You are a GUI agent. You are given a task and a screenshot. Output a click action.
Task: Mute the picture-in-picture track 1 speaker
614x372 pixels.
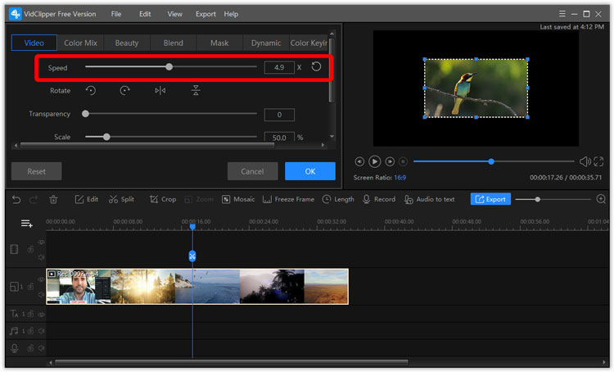pyautogui.click(x=41, y=294)
